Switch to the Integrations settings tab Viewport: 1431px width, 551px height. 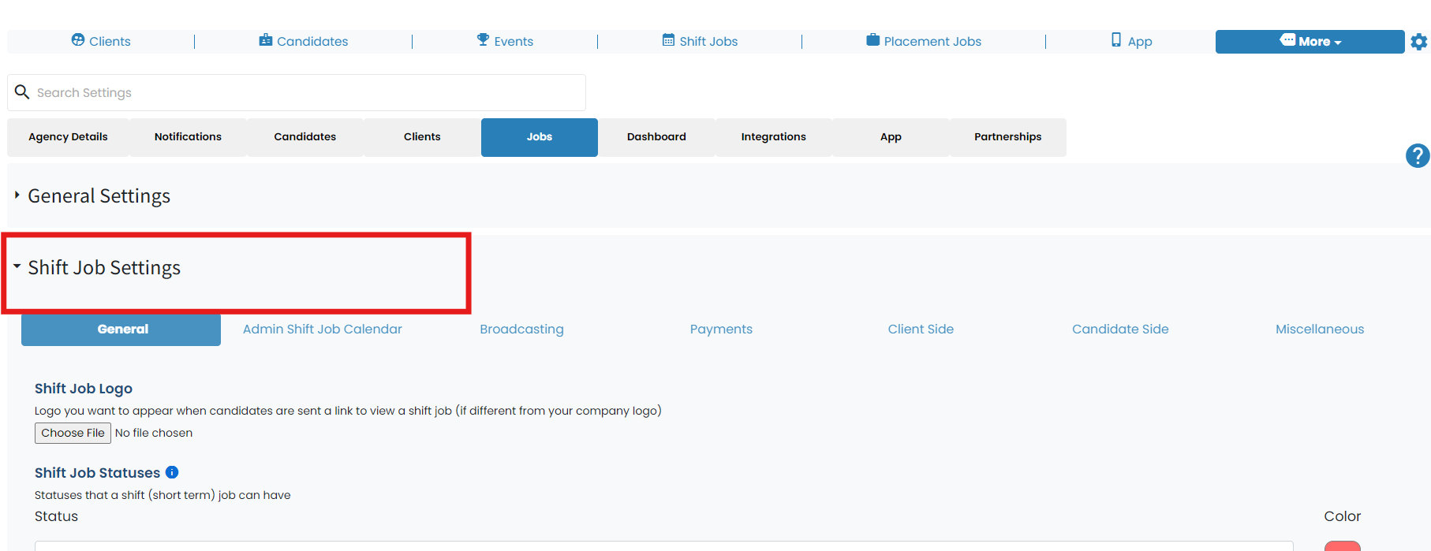(774, 137)
